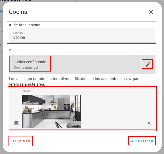Viewport: 164px width, 154px height.
Task: Click the 'Cocina principal' alias subtitle
Action: tap(26, 68)
